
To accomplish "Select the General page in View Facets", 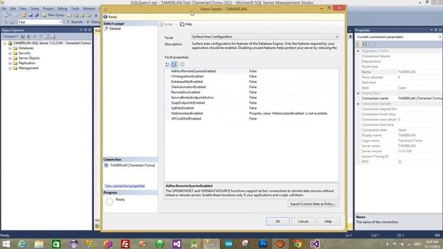I will click(115, 28).
